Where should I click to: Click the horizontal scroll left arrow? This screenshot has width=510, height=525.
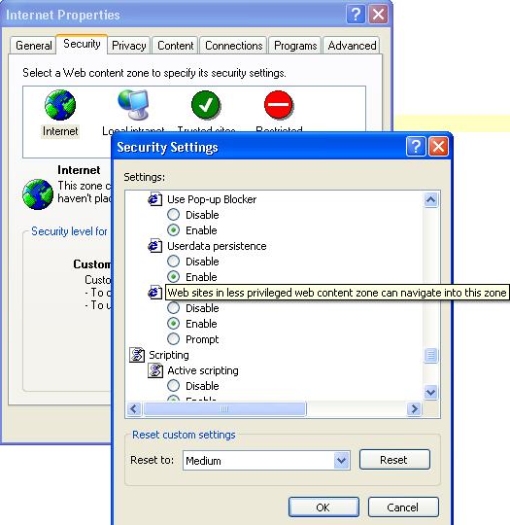[x=134, y=408]
